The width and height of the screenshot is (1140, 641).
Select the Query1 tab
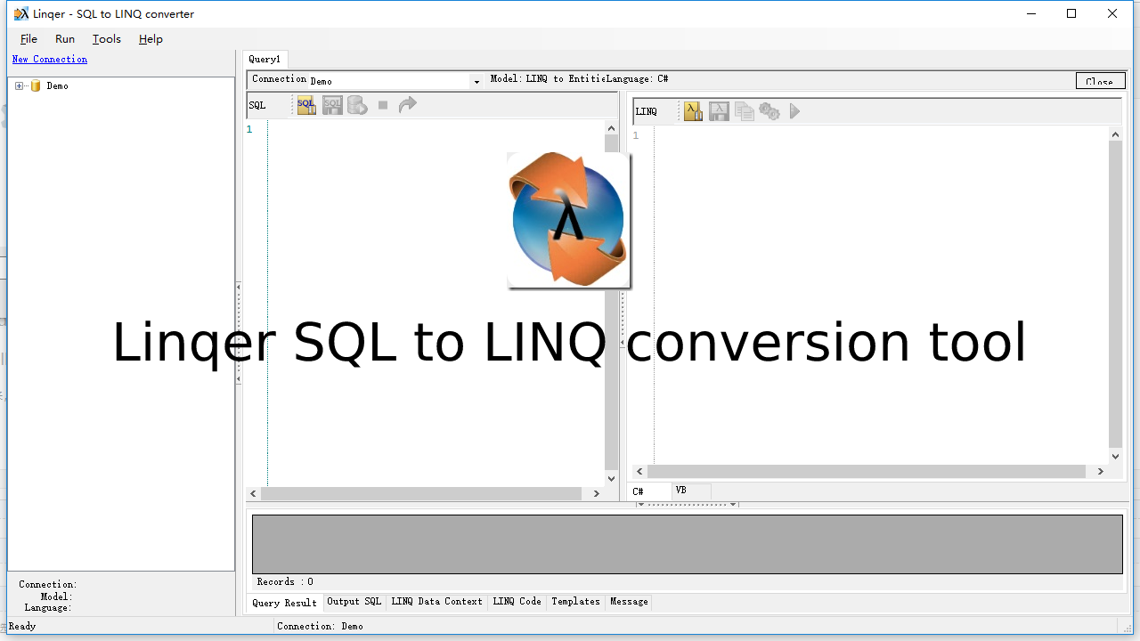pos(265,60)
